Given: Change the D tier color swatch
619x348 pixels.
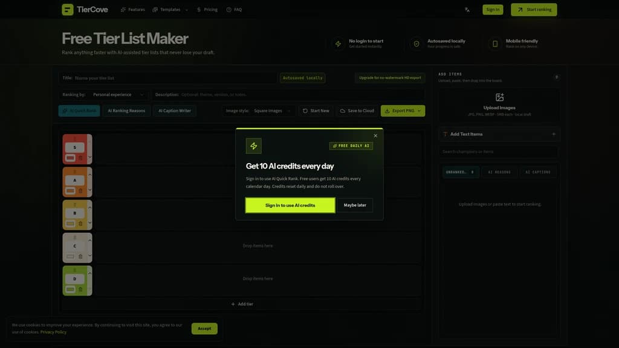Looking at the screenshot, I should click(70, 289).
